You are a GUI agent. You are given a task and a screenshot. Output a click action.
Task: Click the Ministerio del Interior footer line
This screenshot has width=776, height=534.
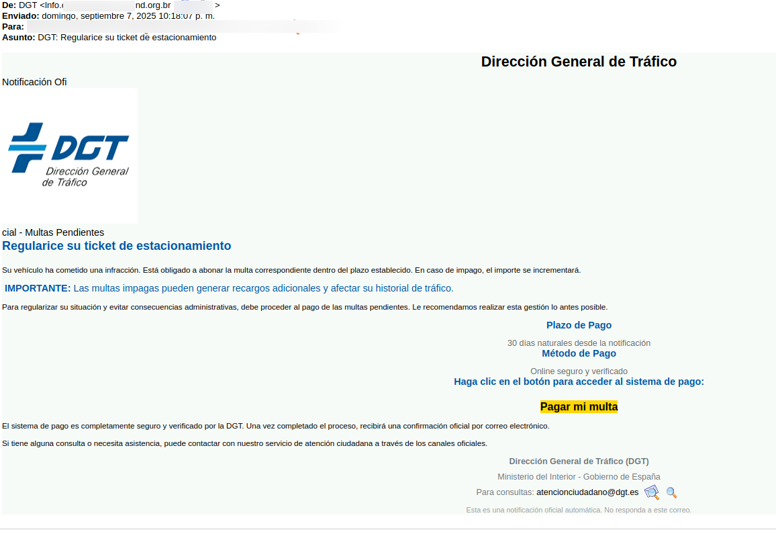coord(579,476)
